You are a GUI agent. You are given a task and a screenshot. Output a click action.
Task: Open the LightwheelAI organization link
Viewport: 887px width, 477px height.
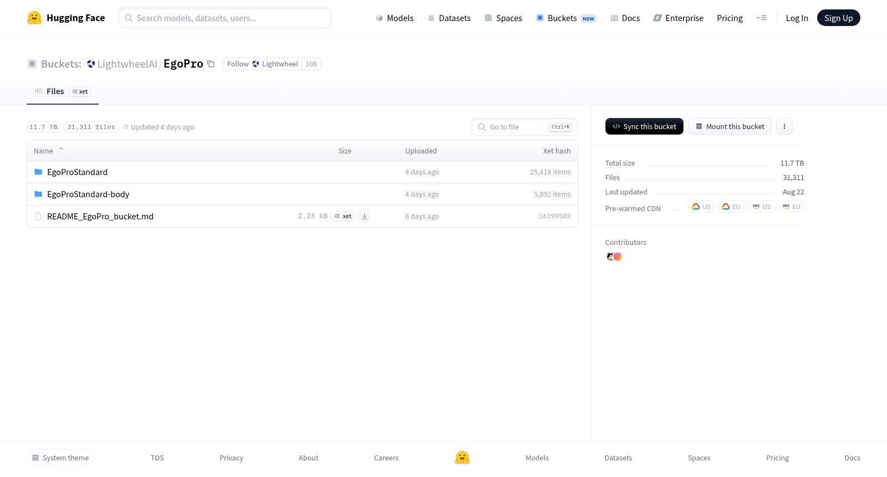coord(127,64)
